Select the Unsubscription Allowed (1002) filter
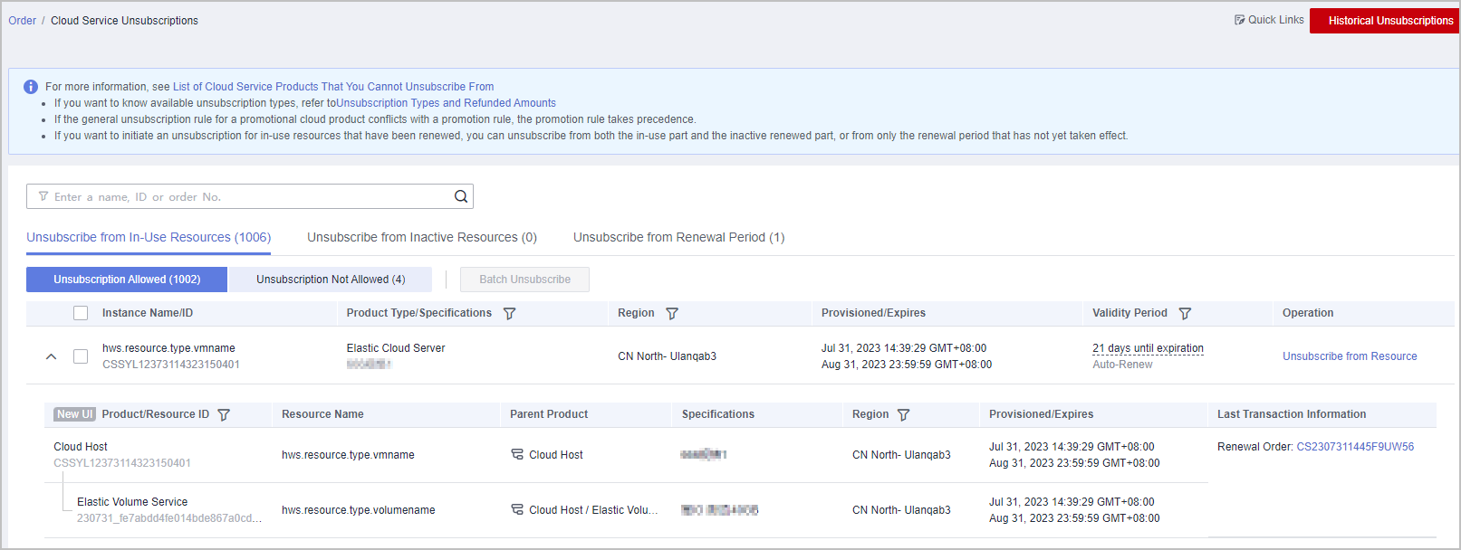This screenshot has width=1461, height=550. (127, 280)
